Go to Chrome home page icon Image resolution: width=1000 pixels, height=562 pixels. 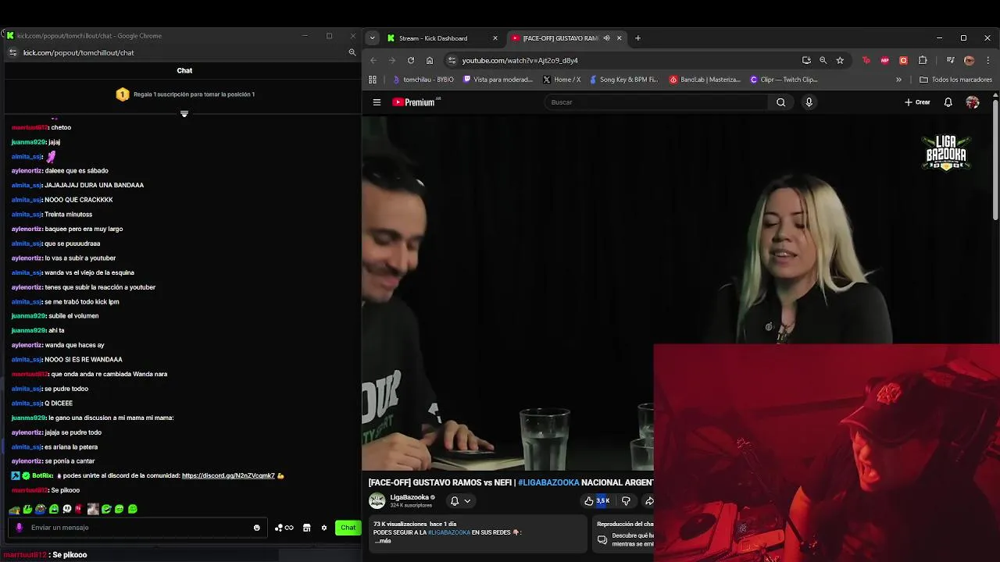(x=430, y=60)
